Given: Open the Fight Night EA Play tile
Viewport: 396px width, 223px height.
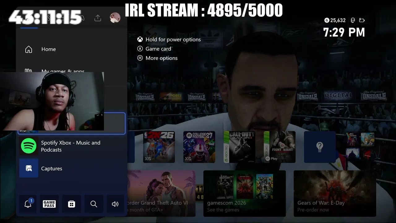Looking at the screenshot, I should coord(280,147).
